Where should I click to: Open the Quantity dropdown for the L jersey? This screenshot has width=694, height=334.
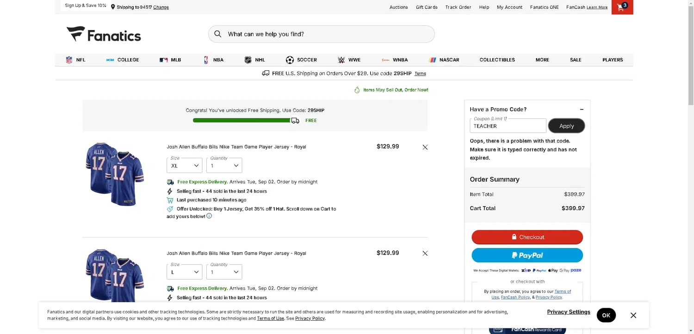(224, 272)
